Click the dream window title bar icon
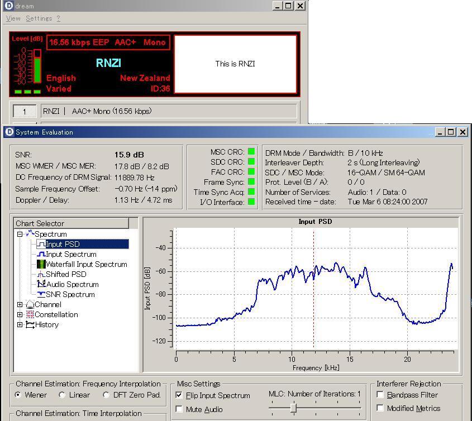 point(9,6)
